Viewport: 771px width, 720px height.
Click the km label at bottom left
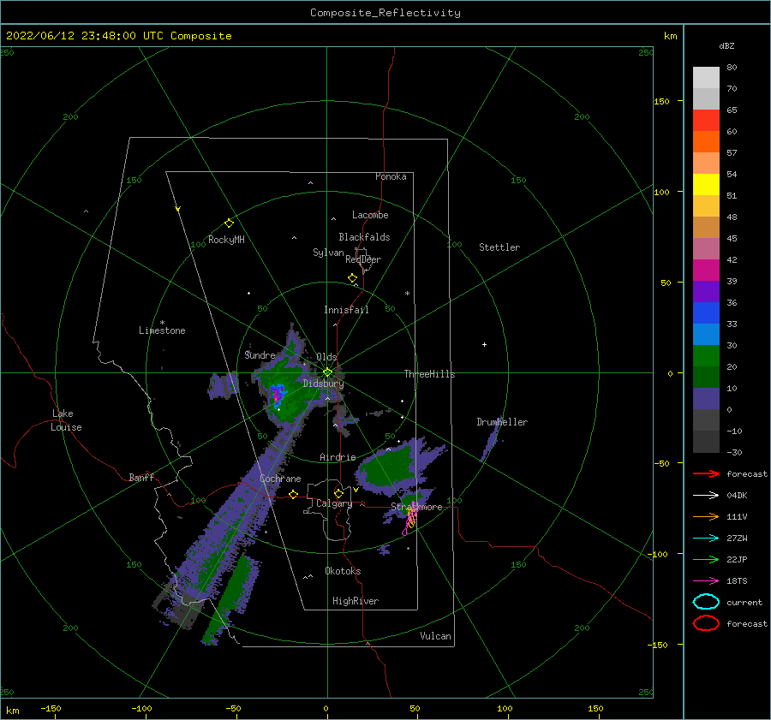13,711
